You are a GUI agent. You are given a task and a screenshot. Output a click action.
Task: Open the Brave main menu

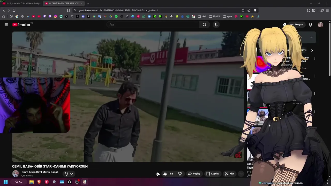pyautogui.click(x=328, y=10)
